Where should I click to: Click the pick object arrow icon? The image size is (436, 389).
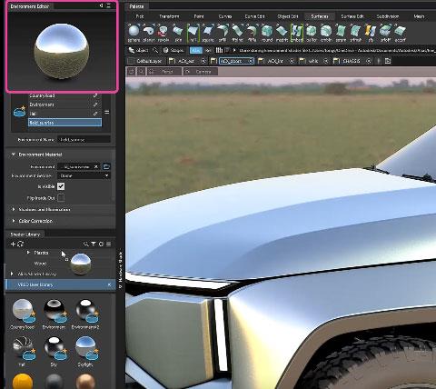pos(132,50)
